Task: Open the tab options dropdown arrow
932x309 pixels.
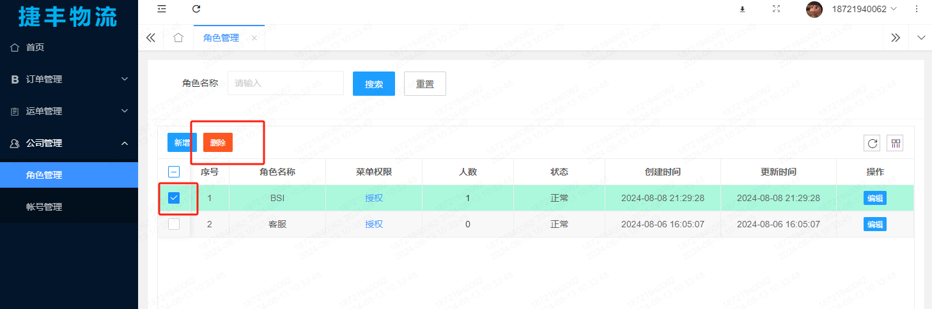Action: point(921,38)
